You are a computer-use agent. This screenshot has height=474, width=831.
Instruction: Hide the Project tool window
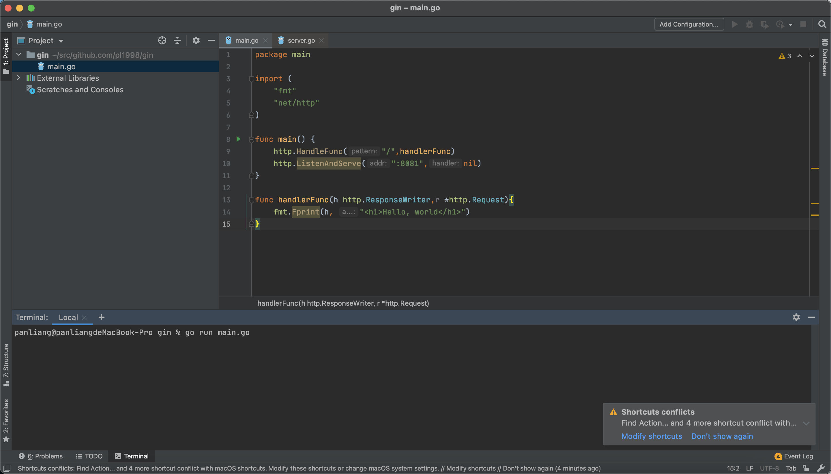click(x=211, y=40)
